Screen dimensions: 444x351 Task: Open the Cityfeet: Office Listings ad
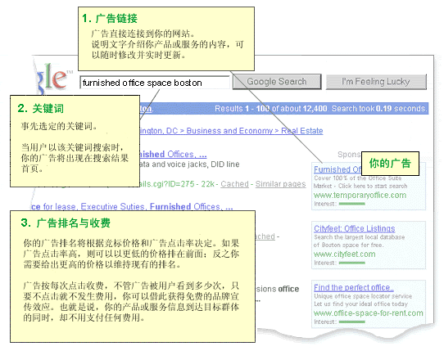354,228
